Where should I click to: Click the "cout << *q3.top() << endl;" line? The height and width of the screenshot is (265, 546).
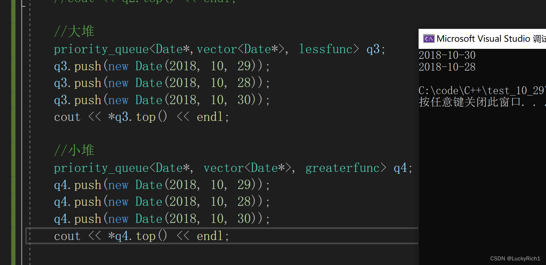142,117
